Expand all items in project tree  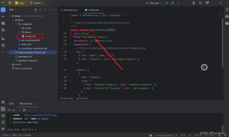pos(40,10)
